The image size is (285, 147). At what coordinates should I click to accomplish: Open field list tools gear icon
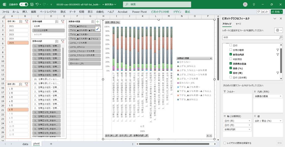278,31
